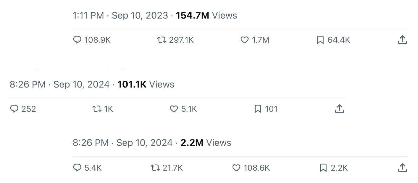Open the Sep 10, 2023 timestamp link
Screen dimensions: 418x183
[x=139, y=15]
